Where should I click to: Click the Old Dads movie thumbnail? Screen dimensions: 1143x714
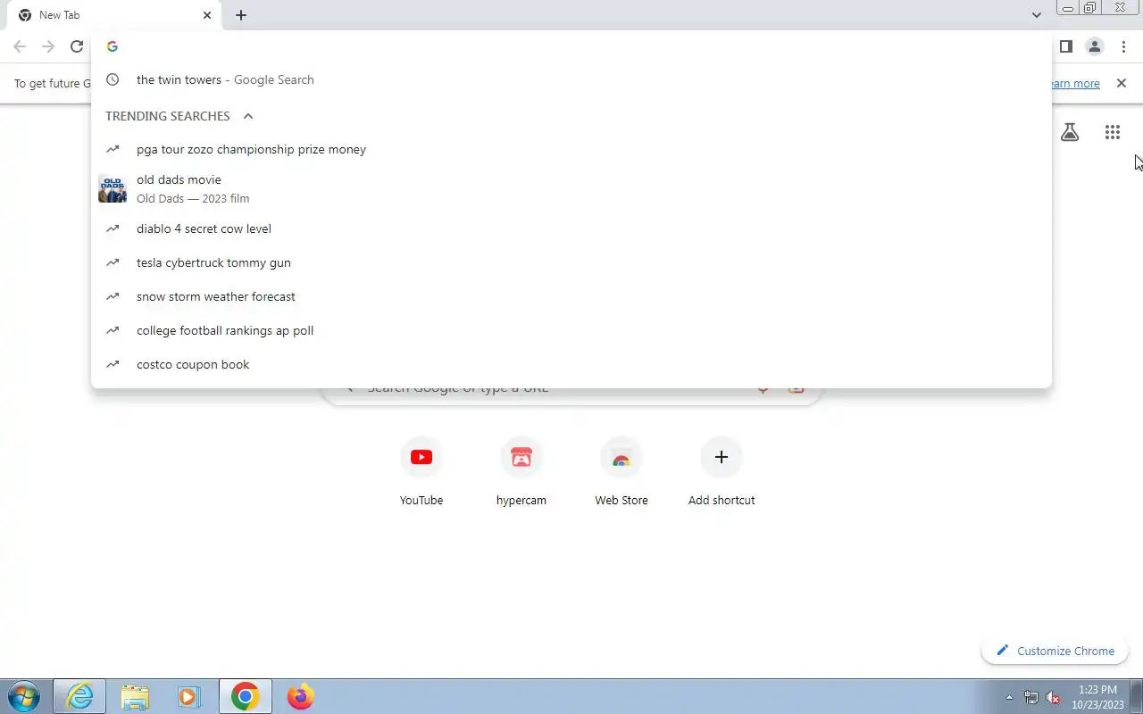pyautogui.click(x=113, y=188)
